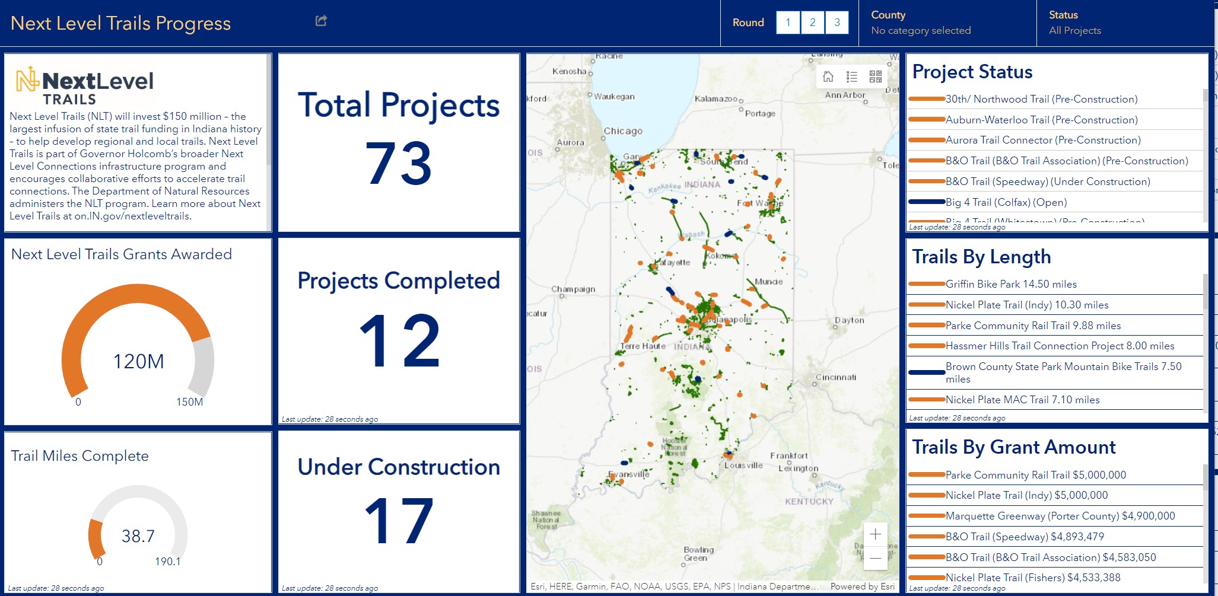Select Big 4 Trail (Colfax) in Project Status

(x=1006, y=202)
